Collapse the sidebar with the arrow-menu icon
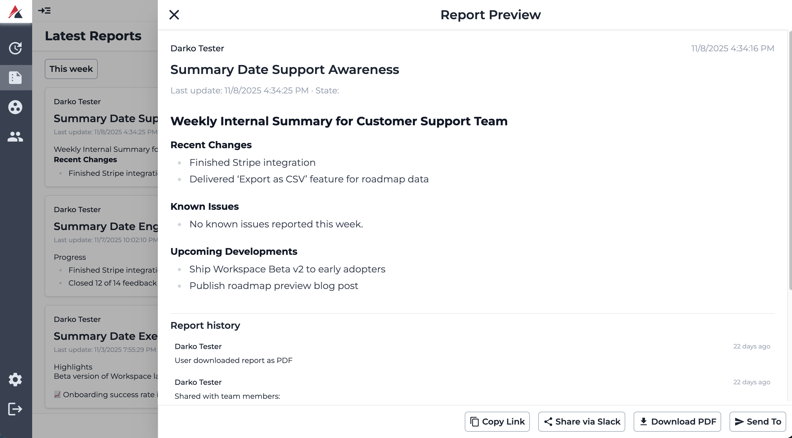Screen dimensions: 792x438 (x=44, y=11)
